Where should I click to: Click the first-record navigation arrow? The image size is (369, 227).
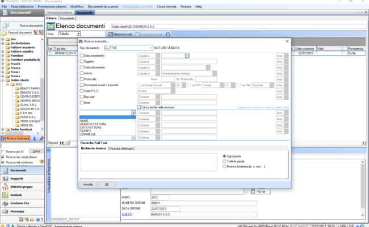pos(62,143)
